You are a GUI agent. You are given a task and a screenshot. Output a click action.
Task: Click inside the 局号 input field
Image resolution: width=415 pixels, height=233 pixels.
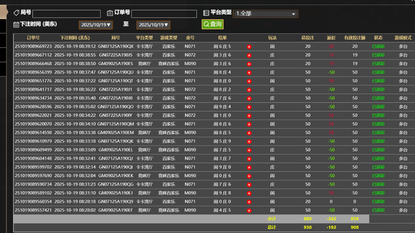pyautogui.click(x=66, y=14)
